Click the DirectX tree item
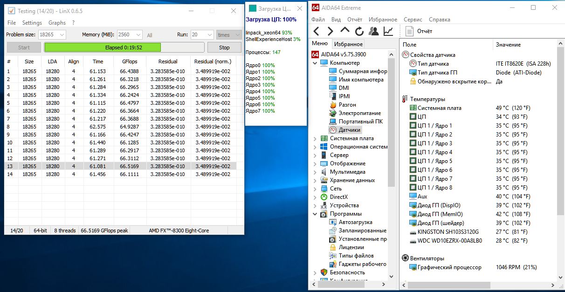Viewport: 565px width, 292px height. coord(334,197)
